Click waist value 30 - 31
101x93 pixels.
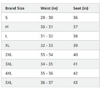tap(47, 27)
